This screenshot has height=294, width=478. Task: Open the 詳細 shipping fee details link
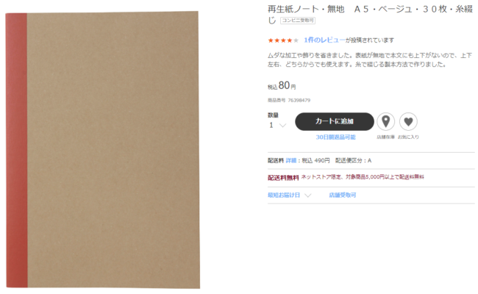(x=291, y=160)
